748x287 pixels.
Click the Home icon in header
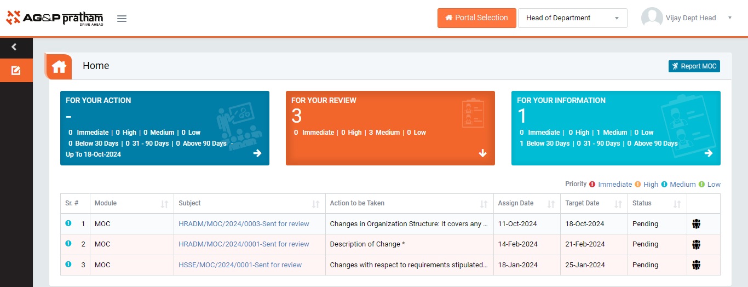click(59, 66)
